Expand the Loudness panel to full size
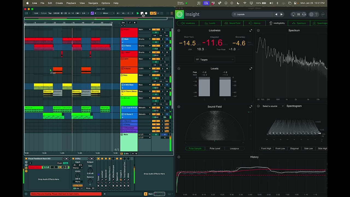The width and height of the screenshot is (350, 197). coord(251,30)
